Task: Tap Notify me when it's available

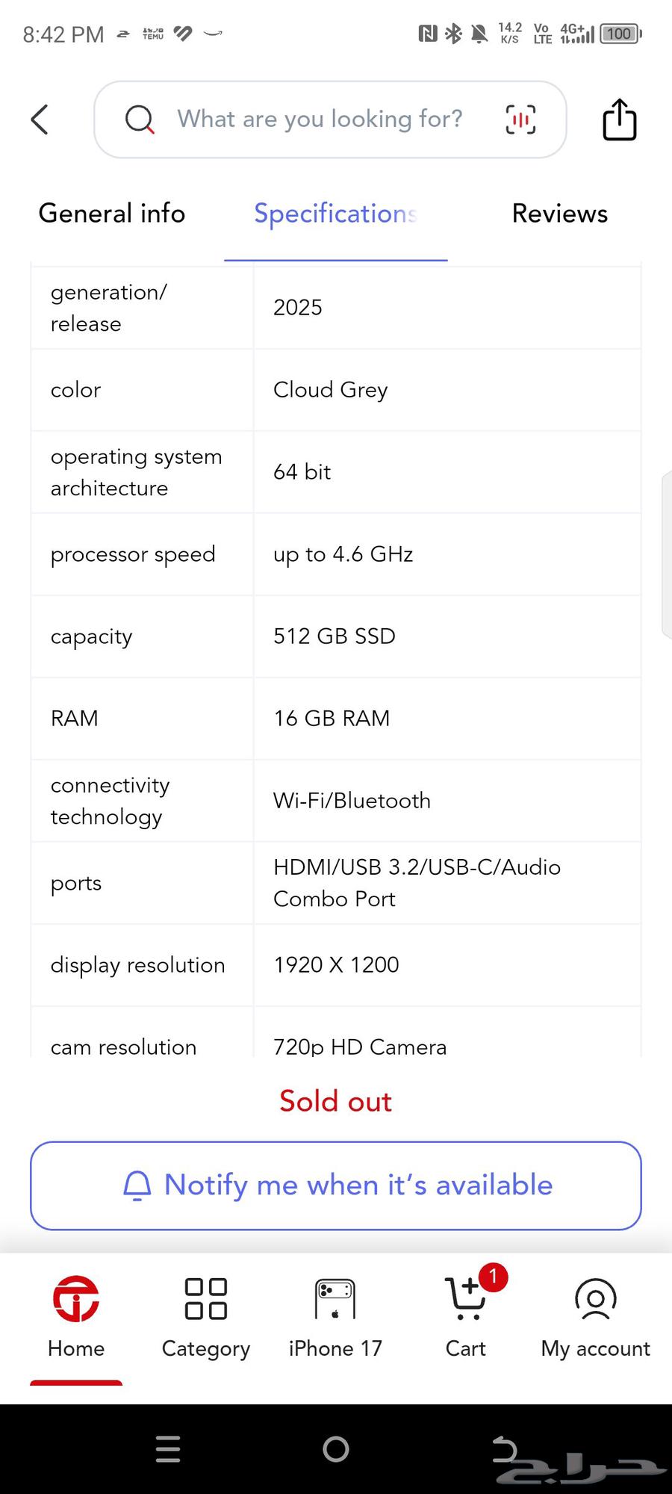Action: (x=335, y=1186)
